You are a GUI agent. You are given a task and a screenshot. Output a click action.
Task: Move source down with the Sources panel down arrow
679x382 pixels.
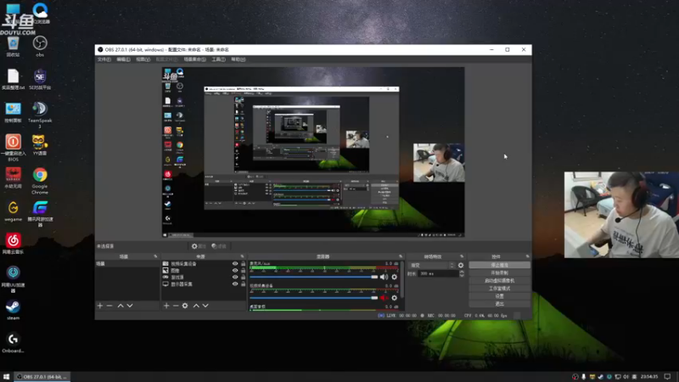point(205,306)
